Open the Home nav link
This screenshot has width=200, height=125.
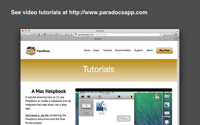point(87,50)
